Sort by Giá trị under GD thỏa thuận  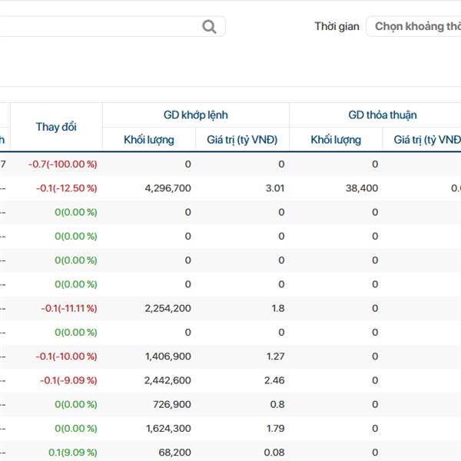pyautogui.click(x=427, y=139)
